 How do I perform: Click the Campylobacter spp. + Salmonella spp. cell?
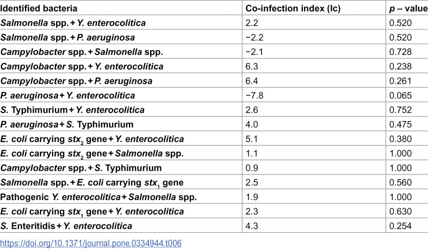pos(82,52)
